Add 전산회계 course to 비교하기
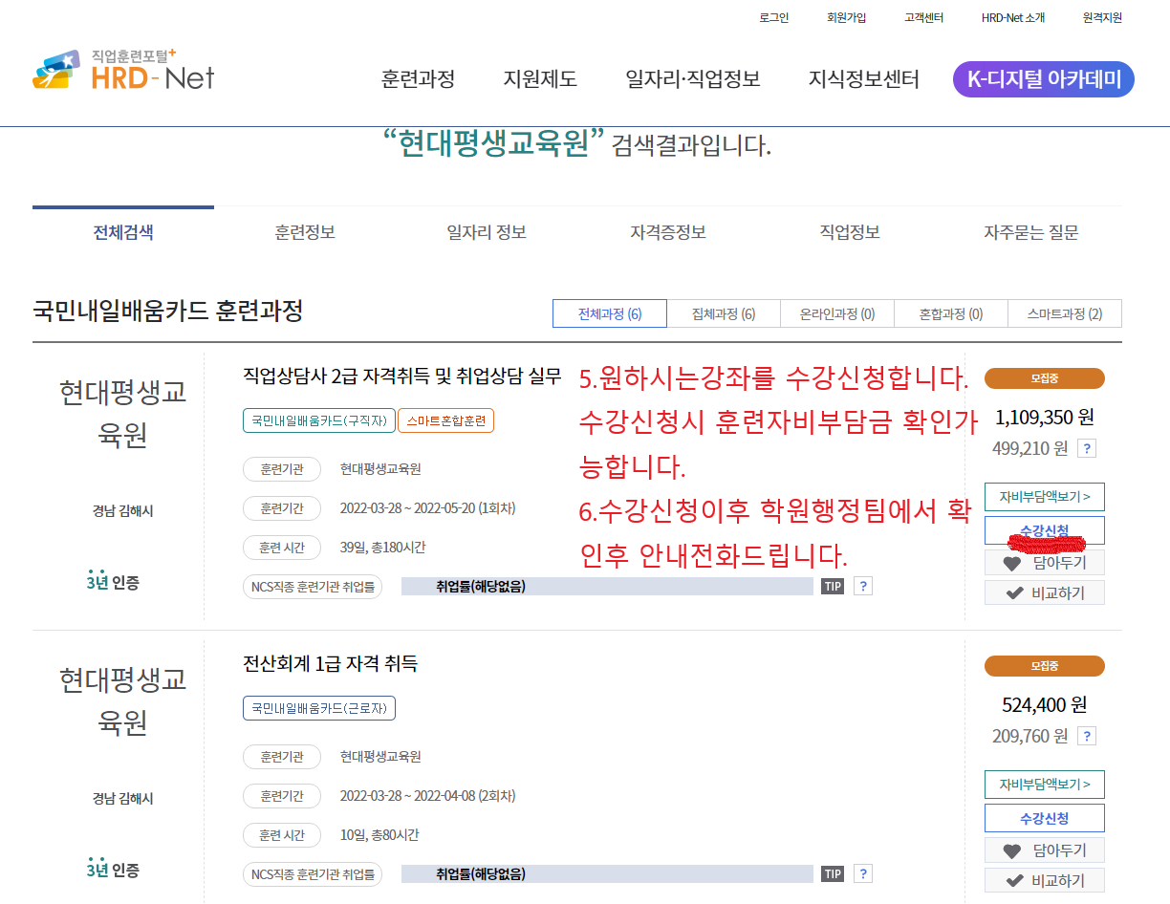This screenshot has width=1170, height=904. click(x=1045, y=880)
